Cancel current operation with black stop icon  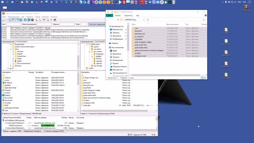(33, 20)
